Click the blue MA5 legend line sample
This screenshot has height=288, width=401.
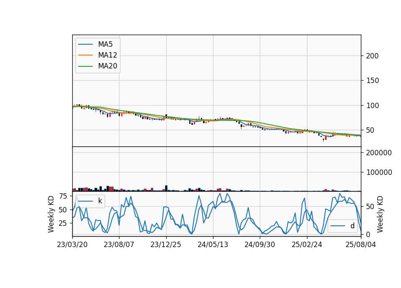[85, 45]
